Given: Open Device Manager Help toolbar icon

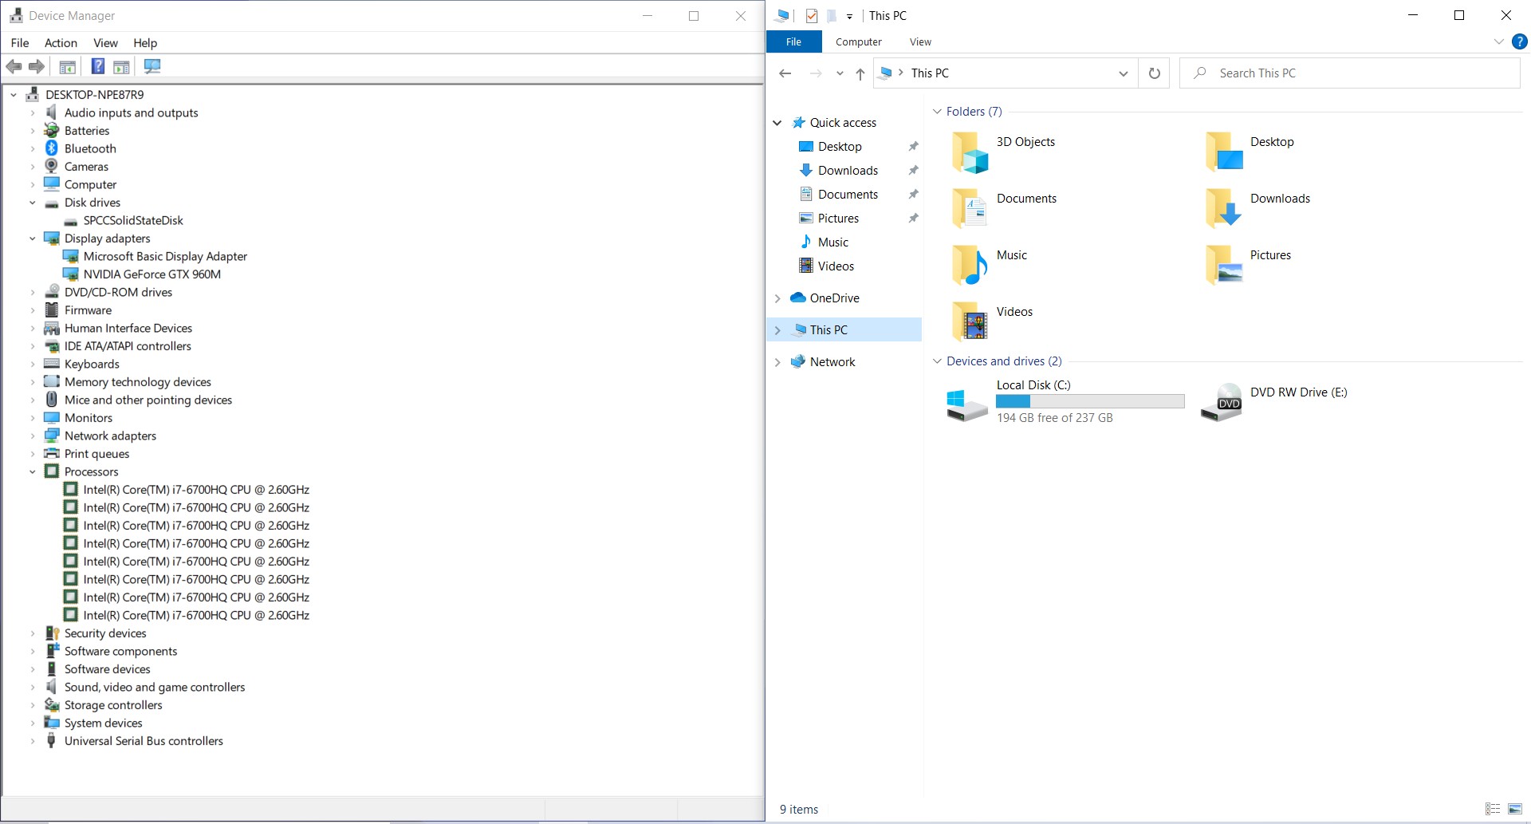Looking at the screenshot, I should pos(98,66).
